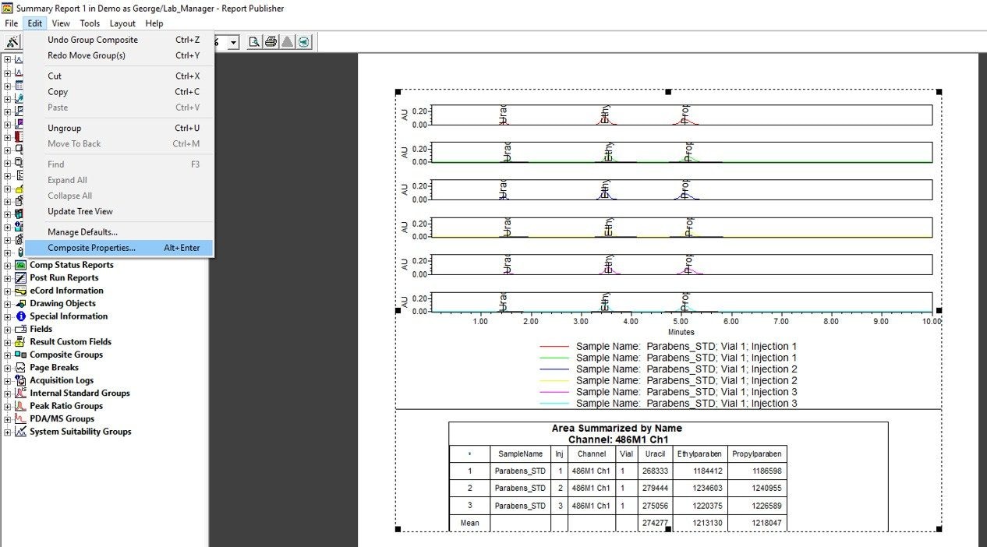Click the table title Area Summarized by Name
Screen dimensions: 987x547
(617, 428)
